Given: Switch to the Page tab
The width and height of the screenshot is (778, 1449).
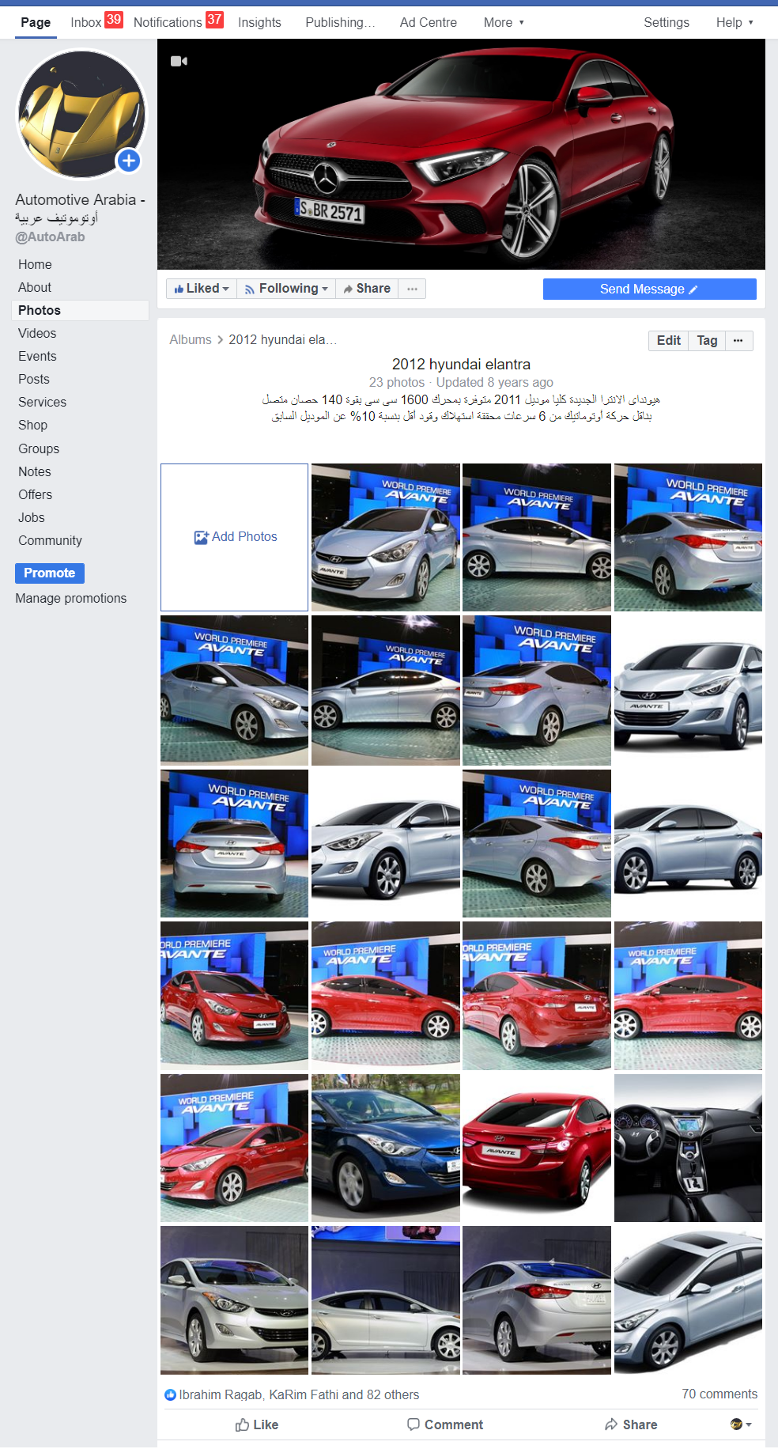Looking at the screenshot, I should [36, 22].
